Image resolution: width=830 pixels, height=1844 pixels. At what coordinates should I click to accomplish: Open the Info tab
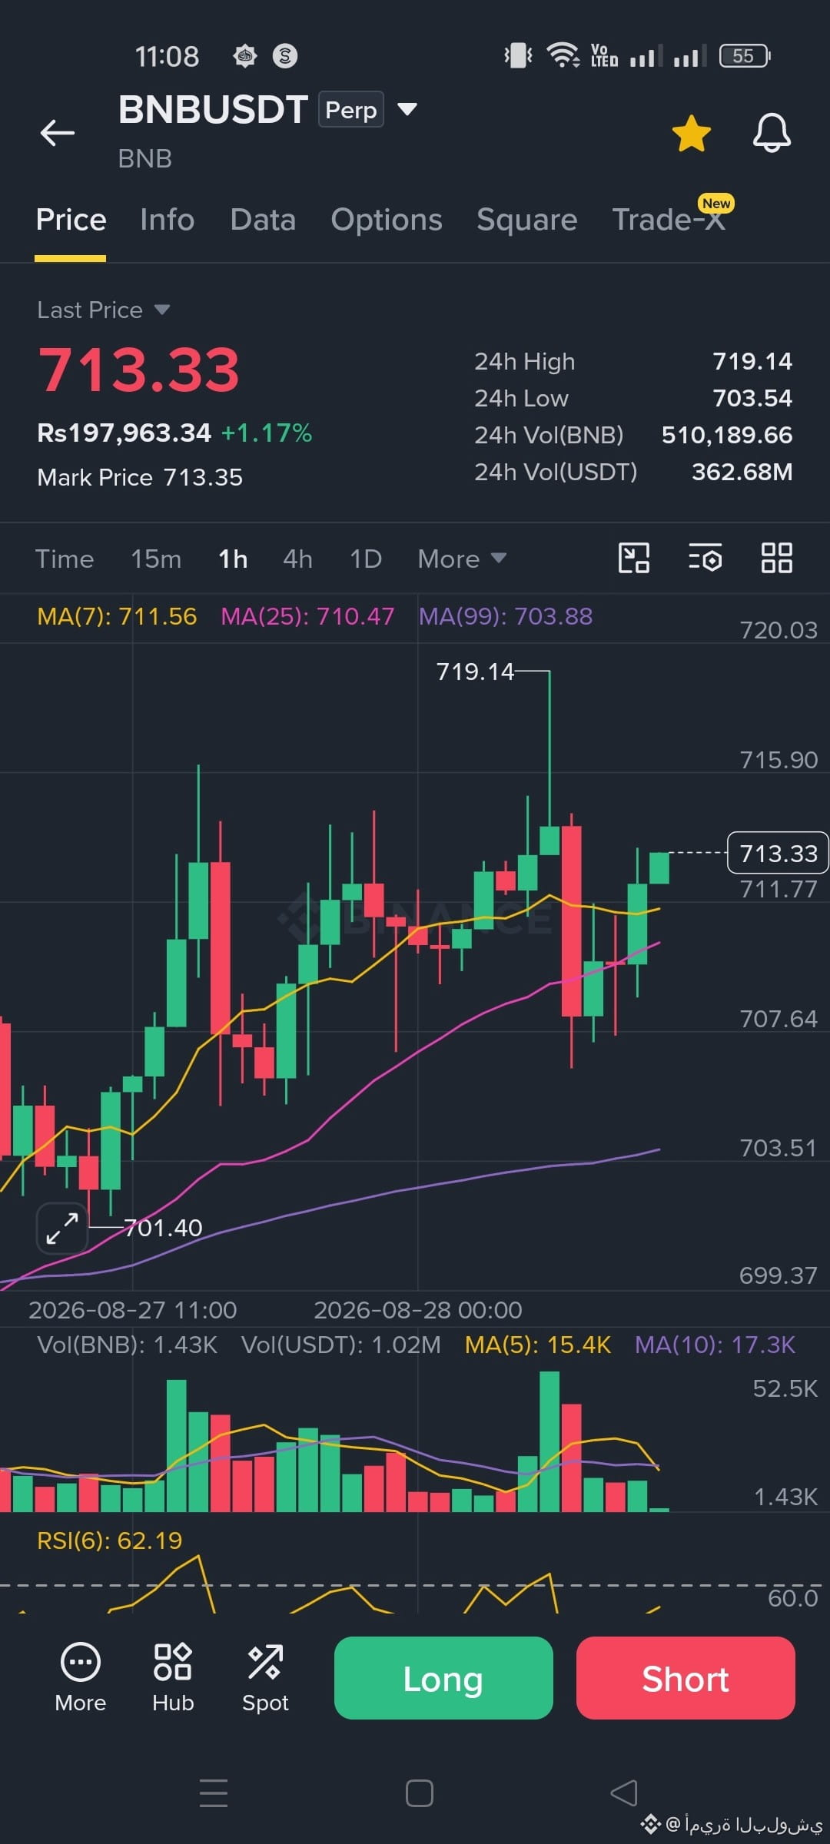tap(167, 220)
